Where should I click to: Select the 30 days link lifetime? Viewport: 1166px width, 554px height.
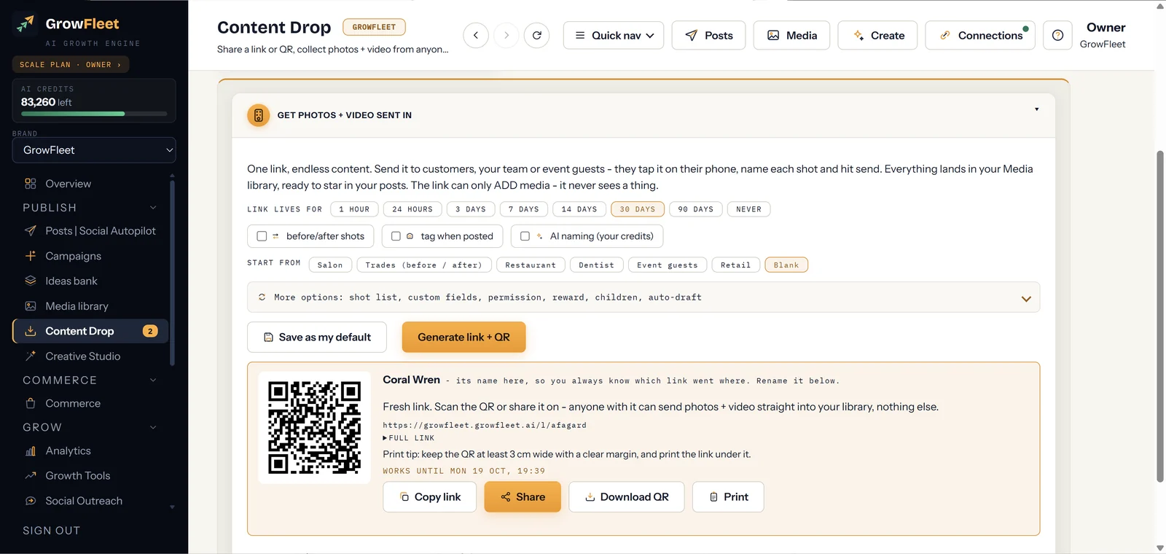pyautogui.click(x=638, y=209)
